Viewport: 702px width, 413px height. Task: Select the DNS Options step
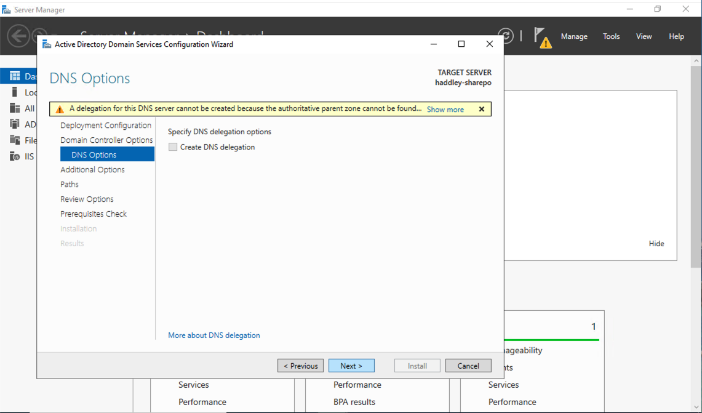pyautogui.click(x=108, y=154)
